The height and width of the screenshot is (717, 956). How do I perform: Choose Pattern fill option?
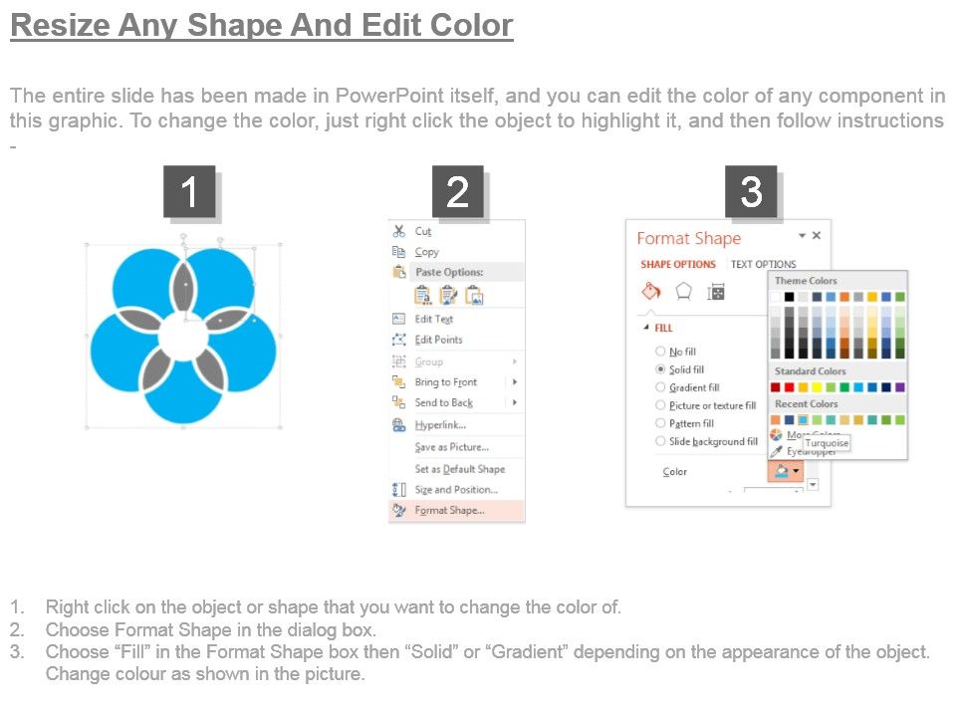[x=660, y=422]
